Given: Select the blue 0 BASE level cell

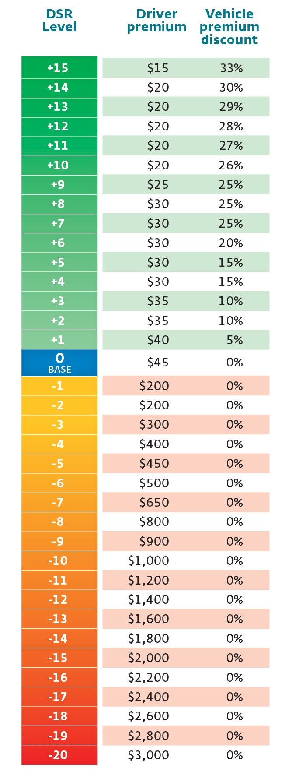Looking at the screenshot, I should pyautogui.click(x=59, y=363).
